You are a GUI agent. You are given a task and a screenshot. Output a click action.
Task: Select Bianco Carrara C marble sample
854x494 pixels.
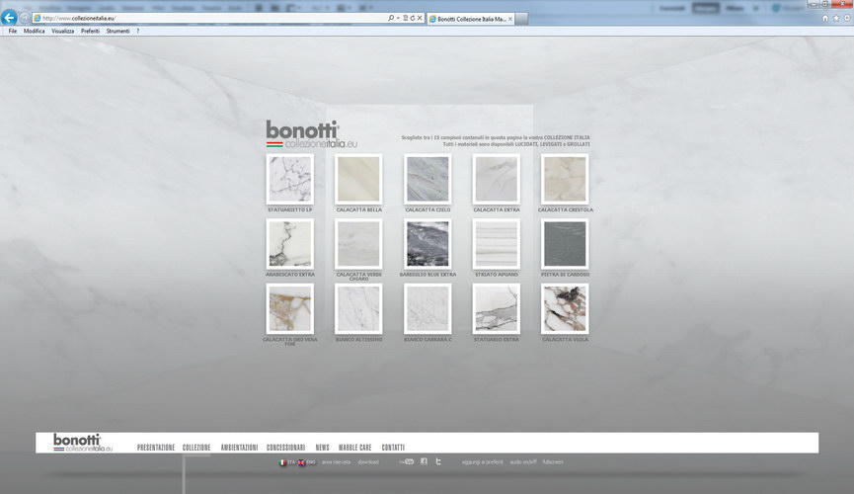click(x=427, y=309)
